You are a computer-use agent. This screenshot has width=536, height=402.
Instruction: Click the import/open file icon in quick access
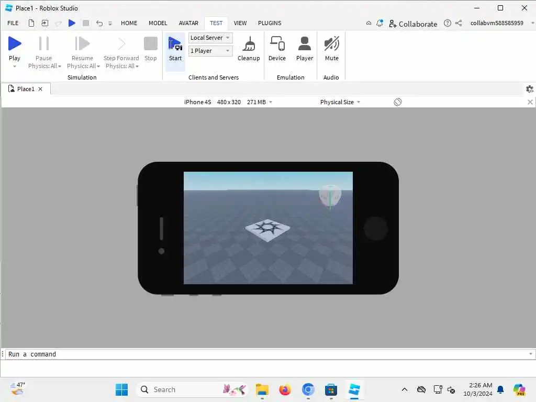point(45,23)
